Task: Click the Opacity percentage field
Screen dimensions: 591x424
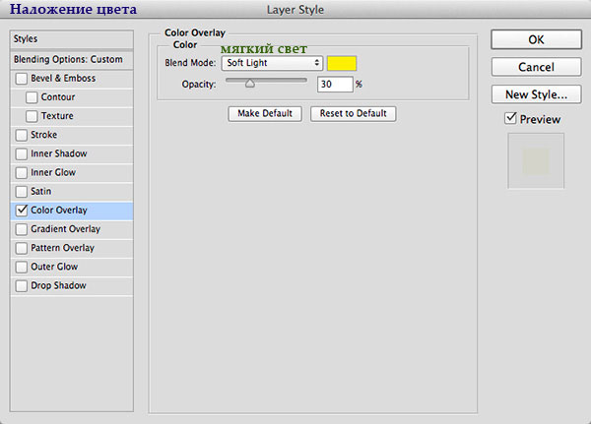Action: click(x=335, y=84)
